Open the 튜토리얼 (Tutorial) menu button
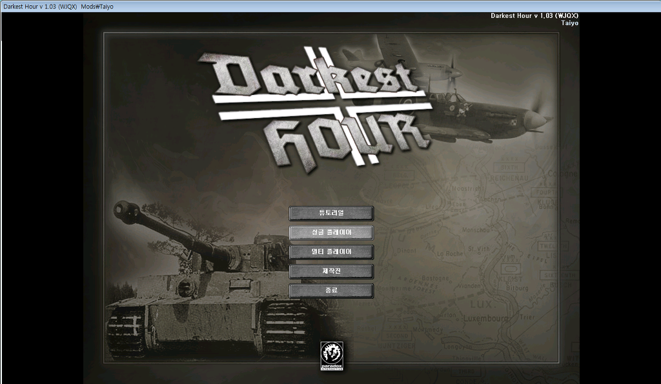 331,213
